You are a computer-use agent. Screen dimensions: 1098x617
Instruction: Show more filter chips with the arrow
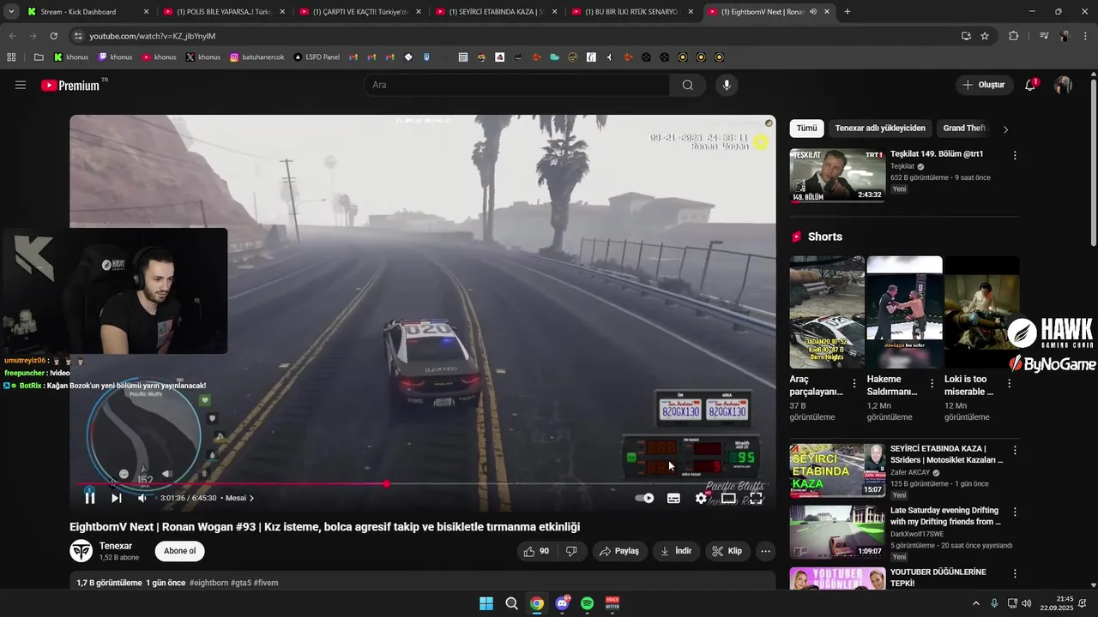[1005, 129]
